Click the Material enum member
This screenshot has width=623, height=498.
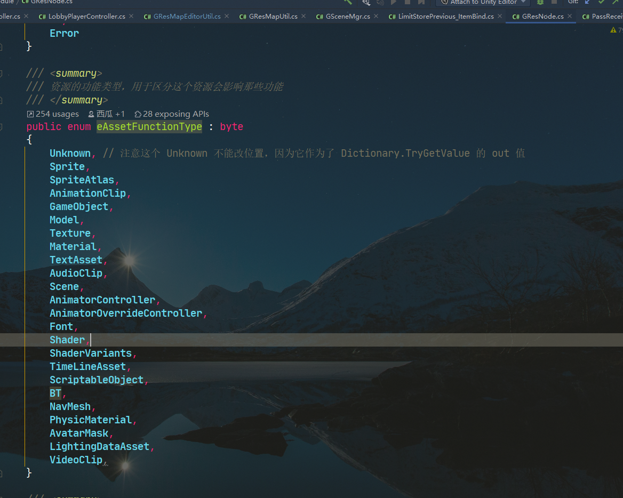point(73,247)
